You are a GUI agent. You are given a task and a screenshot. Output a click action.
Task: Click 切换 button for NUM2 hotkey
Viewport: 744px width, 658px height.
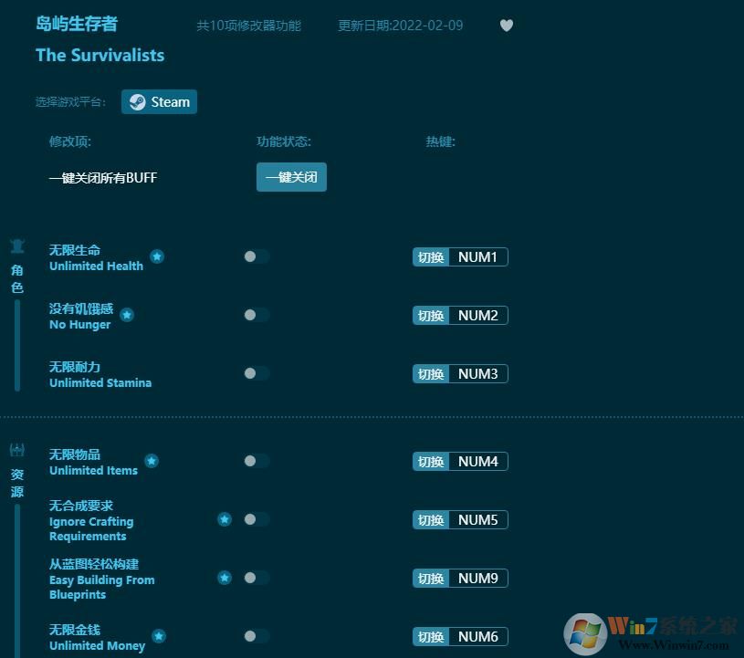click(431, 316)
